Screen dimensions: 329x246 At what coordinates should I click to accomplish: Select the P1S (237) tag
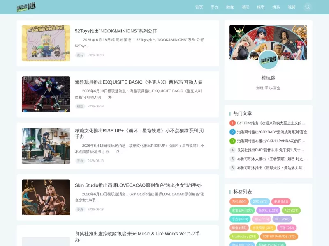coord(291,210)
